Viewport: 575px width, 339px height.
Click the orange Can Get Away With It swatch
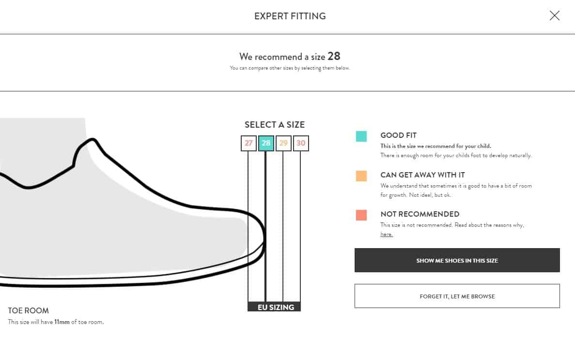(361, 176)
